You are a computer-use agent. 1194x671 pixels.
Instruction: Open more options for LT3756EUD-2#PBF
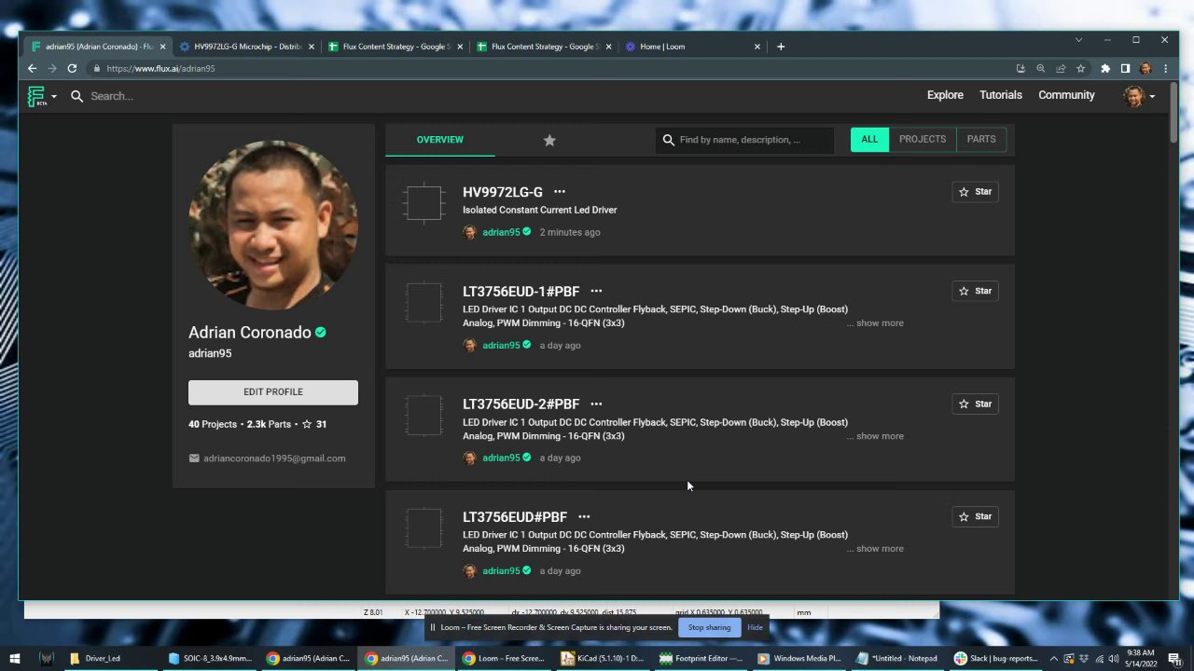pyautogui.click(x=596, y=404)
